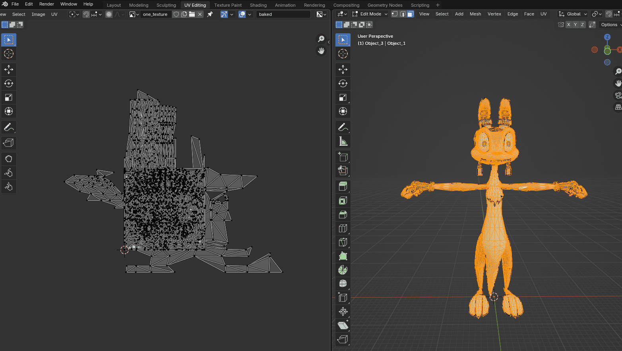Toggle Auto Merge vertices
Screen dimensions: 622x351
pyautogui.click(x=592, y=25)
